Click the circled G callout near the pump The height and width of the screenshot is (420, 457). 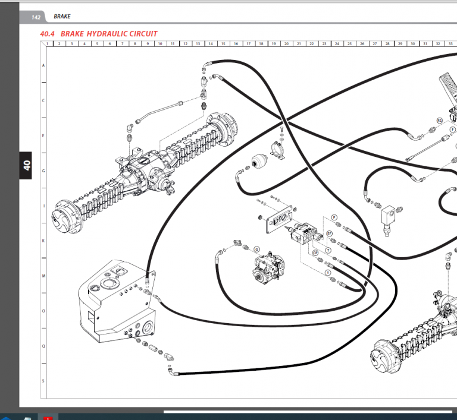tap(257, 250)
